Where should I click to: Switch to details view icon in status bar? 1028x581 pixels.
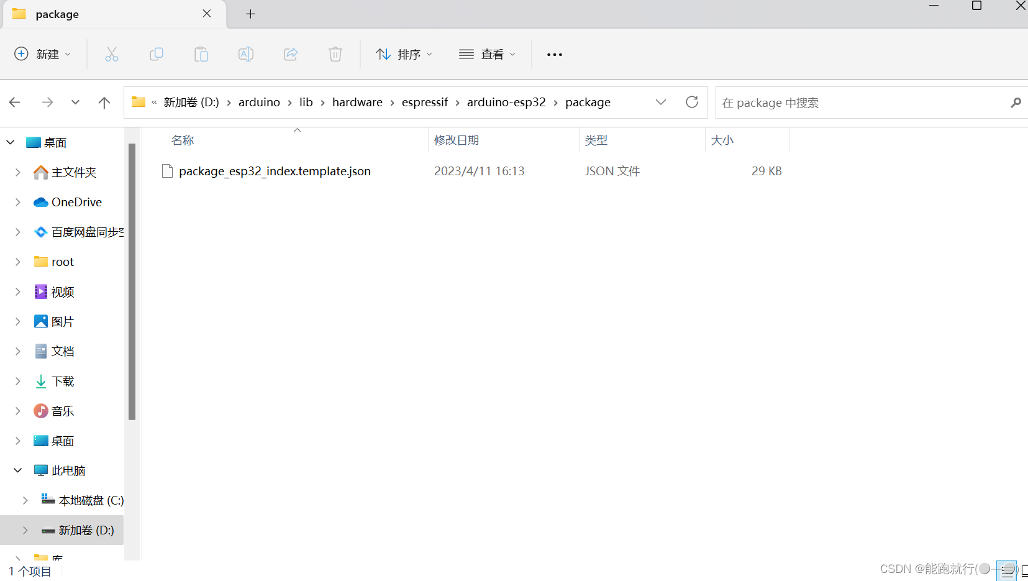point(1008,570)
